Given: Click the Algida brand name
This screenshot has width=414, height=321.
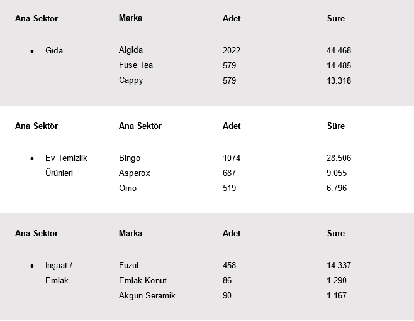Looking at the screenshot, I should tap(131, 50).
